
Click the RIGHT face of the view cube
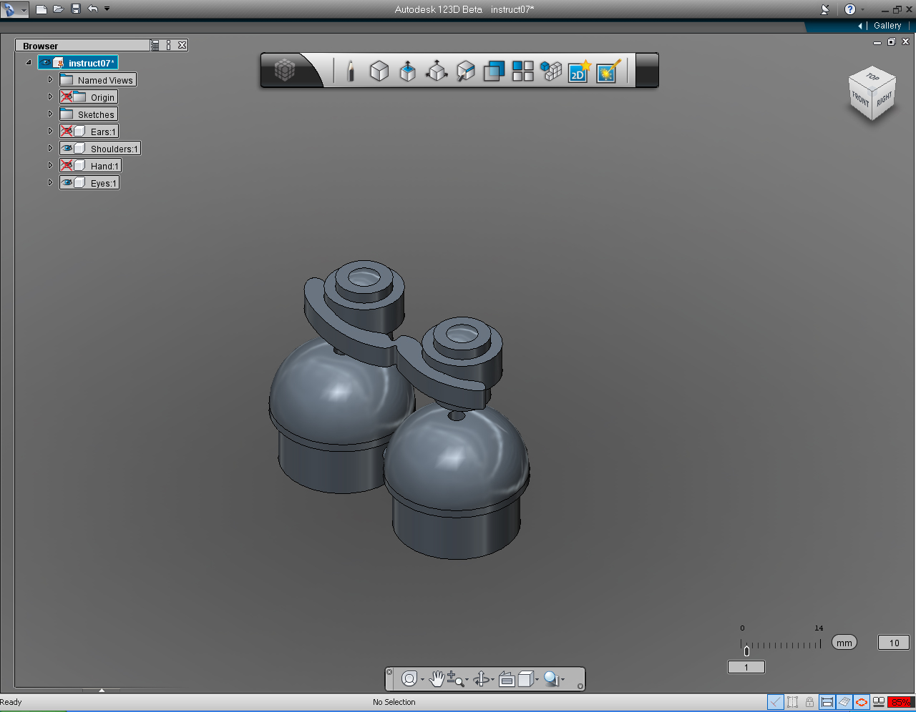(x=885, y=99)
